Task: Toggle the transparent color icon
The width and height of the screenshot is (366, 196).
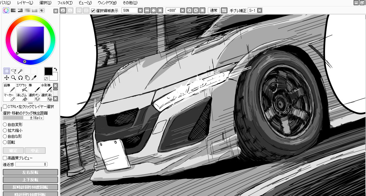Action: [46, 79]
